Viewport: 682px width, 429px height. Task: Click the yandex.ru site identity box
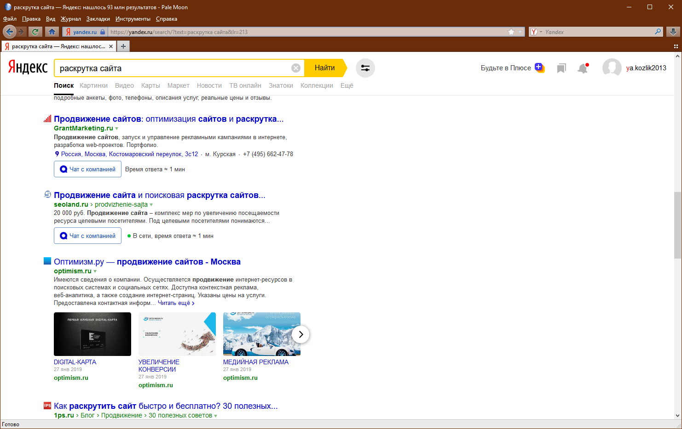click(85, 32)
